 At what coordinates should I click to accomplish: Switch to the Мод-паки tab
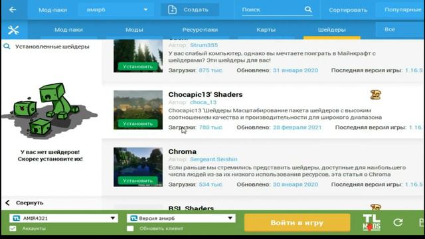click(68, 30)
